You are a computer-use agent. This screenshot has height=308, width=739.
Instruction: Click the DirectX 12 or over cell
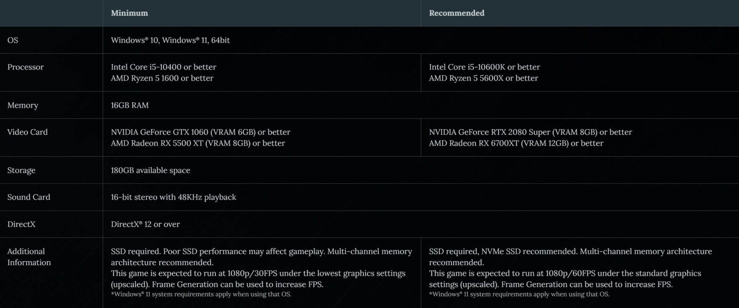click(145, 224)
